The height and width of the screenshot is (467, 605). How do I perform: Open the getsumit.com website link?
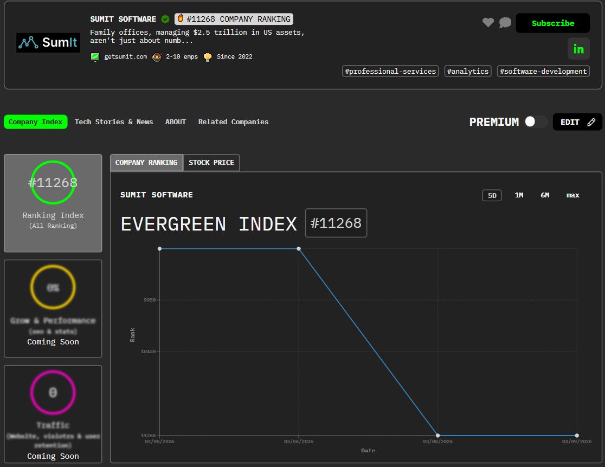click(x=125, y=56)
